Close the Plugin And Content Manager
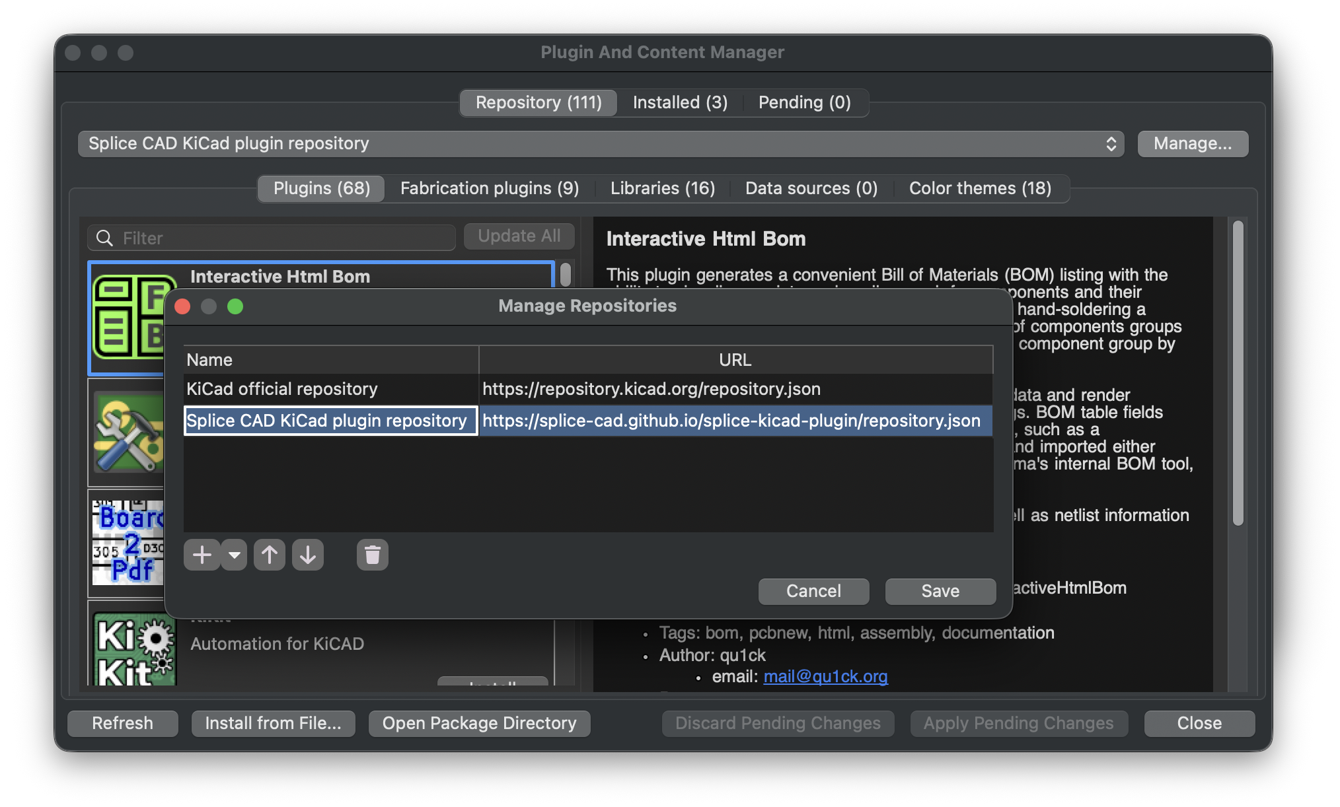The height and width of the screenshot is (807, 1340). coord(1199,724)
